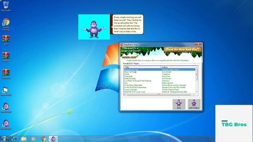This screenshot has width=253, height=142.
Task: Click the playlist horizontal scrollbar thumb
Action: coord(159,94)
